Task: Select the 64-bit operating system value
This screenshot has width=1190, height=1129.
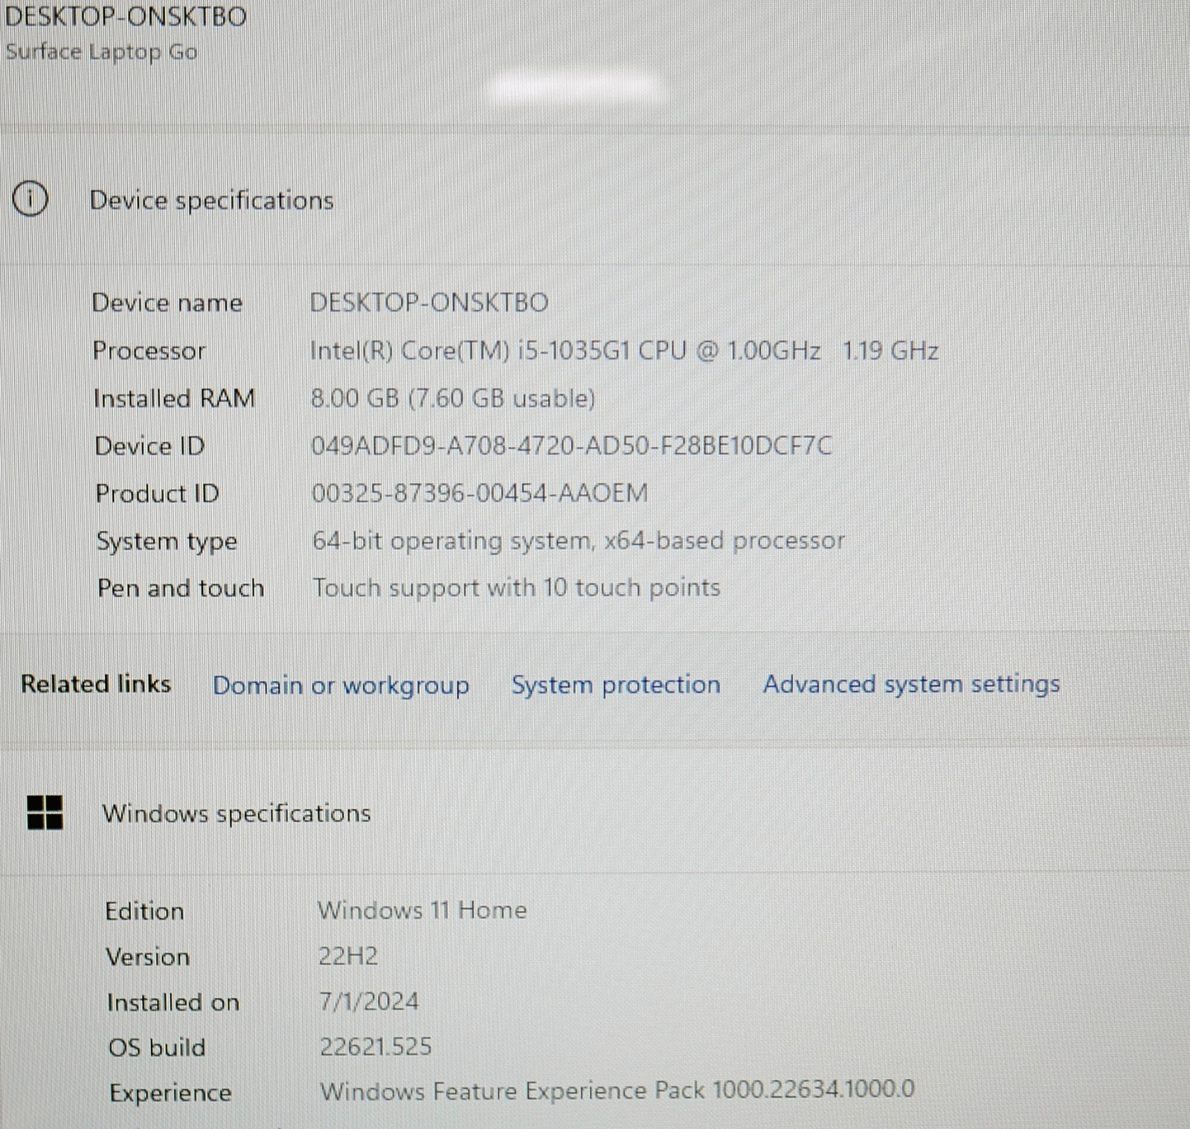Action: (x=579, y=540)
